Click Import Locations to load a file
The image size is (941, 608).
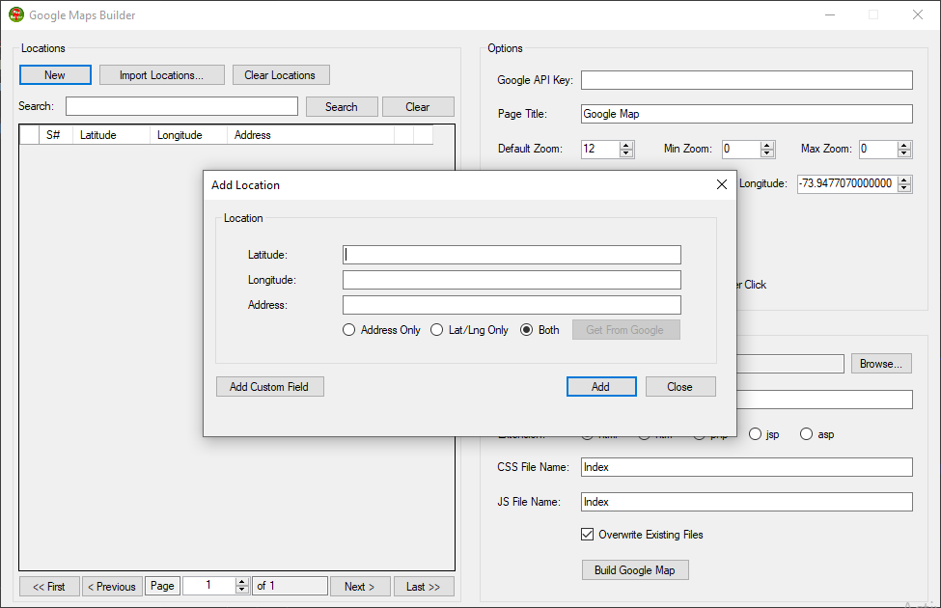coord(161,74)
